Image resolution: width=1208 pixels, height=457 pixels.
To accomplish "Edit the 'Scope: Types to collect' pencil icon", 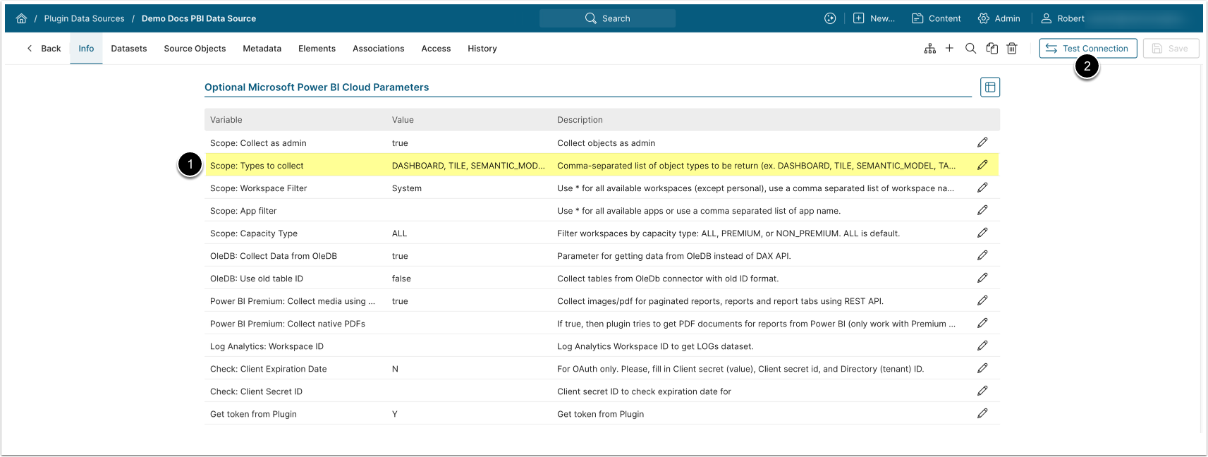I will (x=982, y=165).
